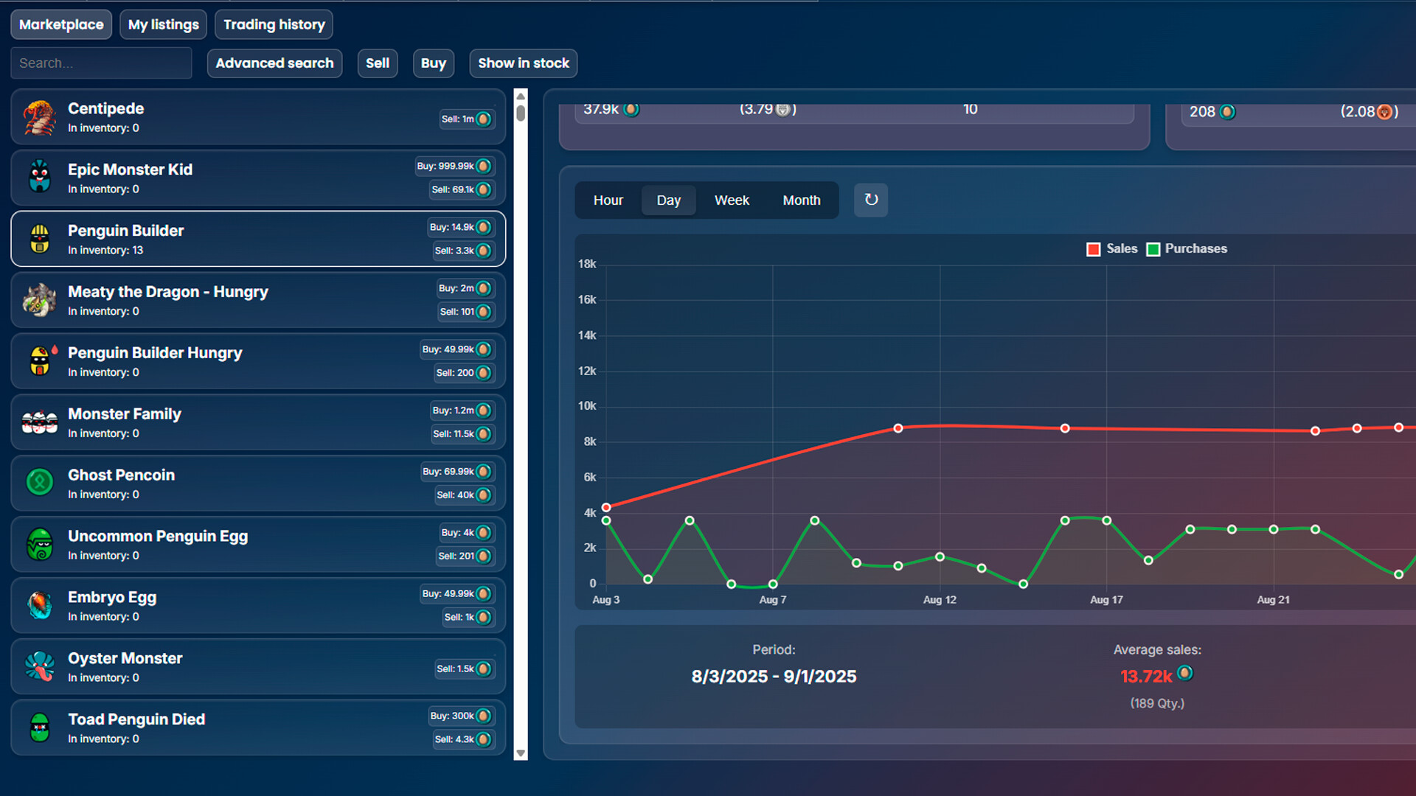Click the Monster Family icon
The height and width of the screenshot is (796, 1416).
[x=39, y=422]
